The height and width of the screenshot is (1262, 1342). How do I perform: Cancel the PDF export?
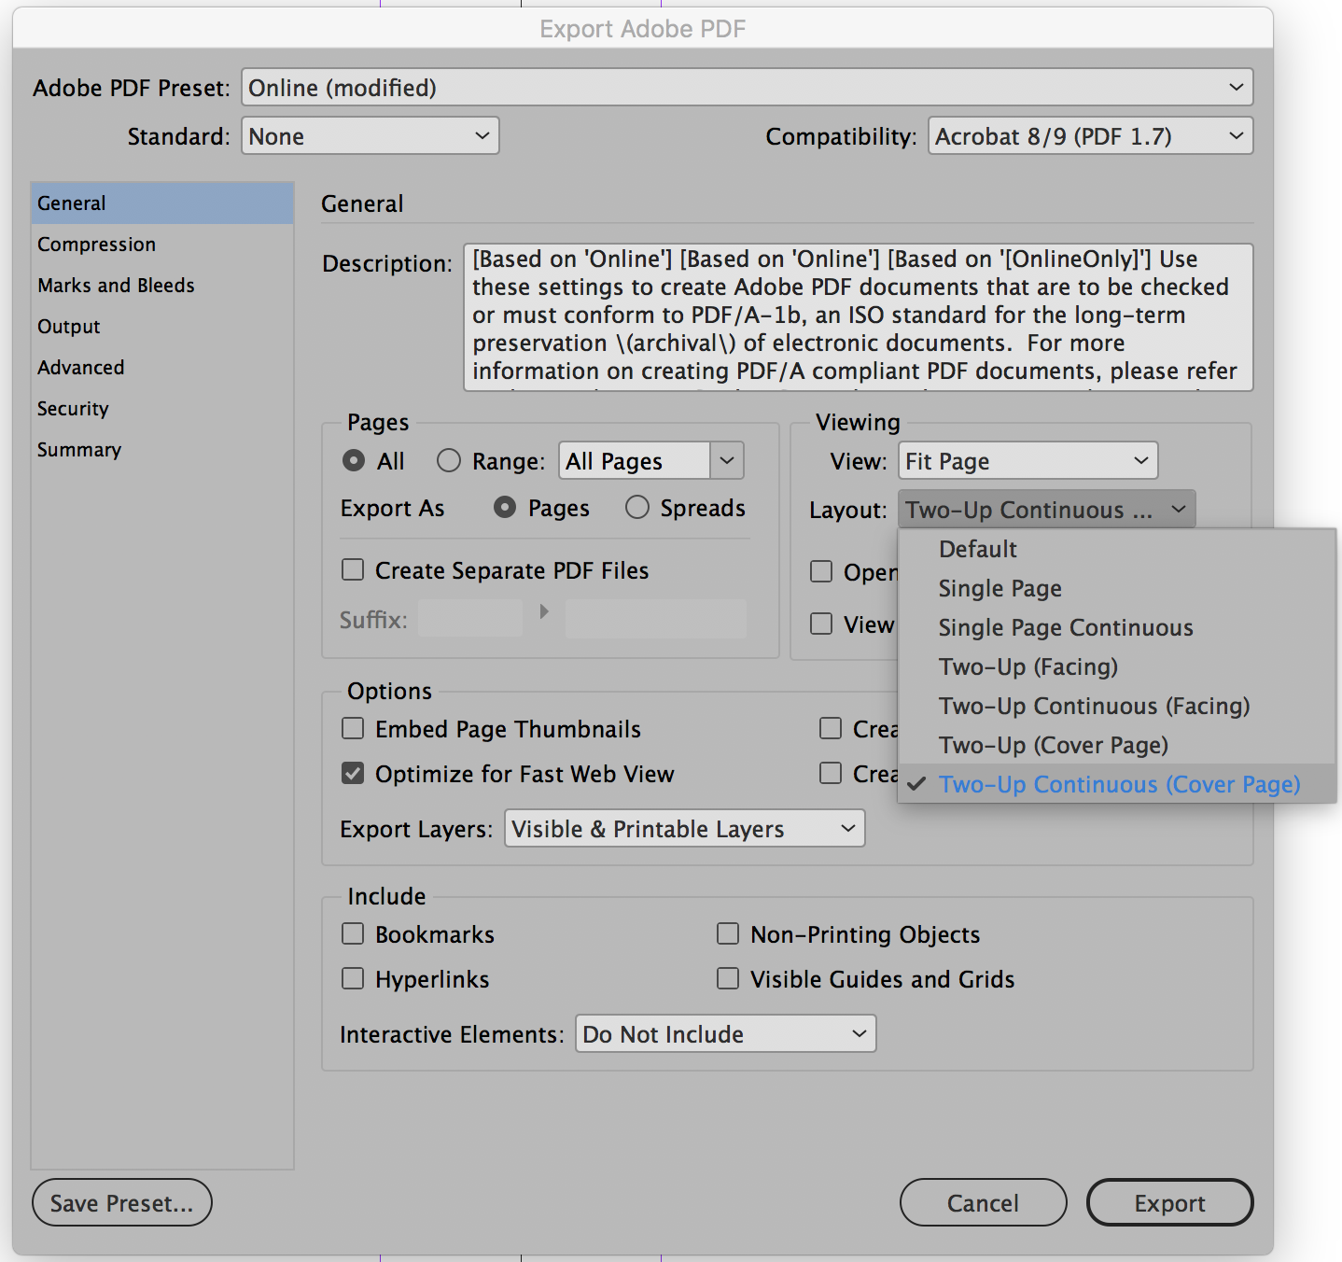point(984,1202)
